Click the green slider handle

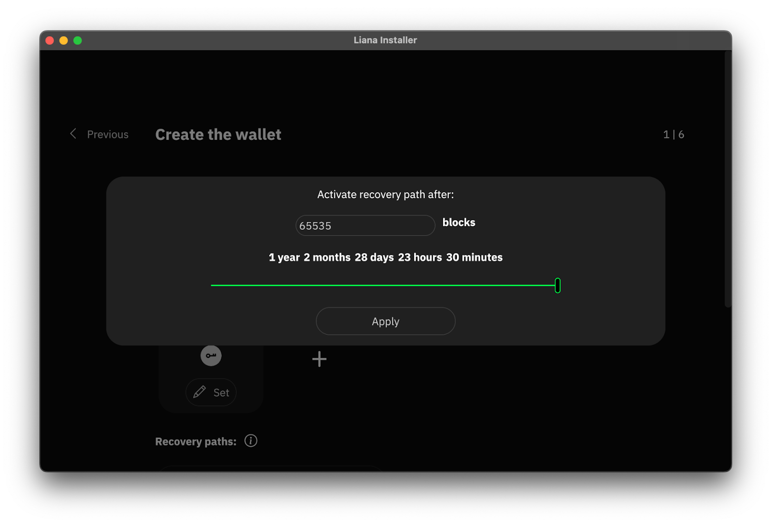[x=558, y=285]
